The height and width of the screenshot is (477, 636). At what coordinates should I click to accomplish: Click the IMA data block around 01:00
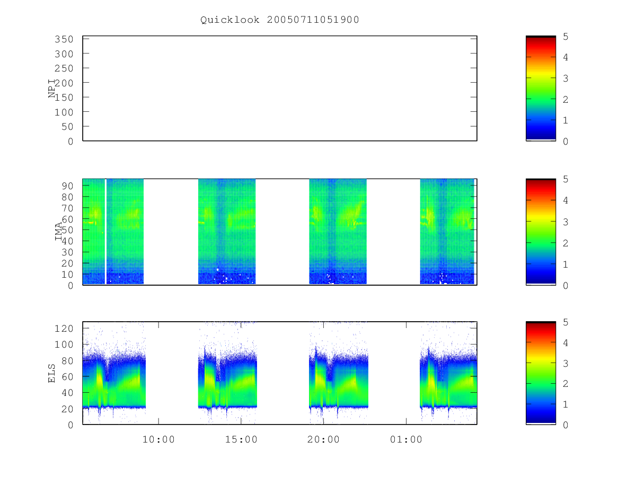click(x=447, y=232)
